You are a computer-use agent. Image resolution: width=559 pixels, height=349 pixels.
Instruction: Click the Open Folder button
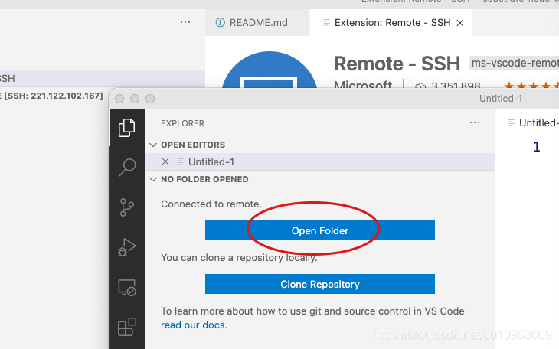320,230
